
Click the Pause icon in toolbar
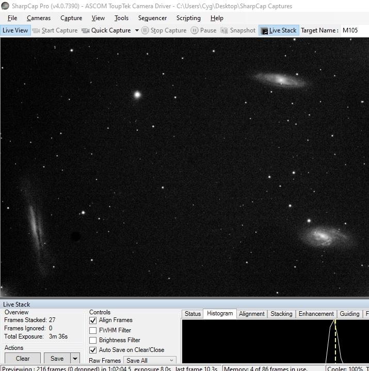(195, 30)
